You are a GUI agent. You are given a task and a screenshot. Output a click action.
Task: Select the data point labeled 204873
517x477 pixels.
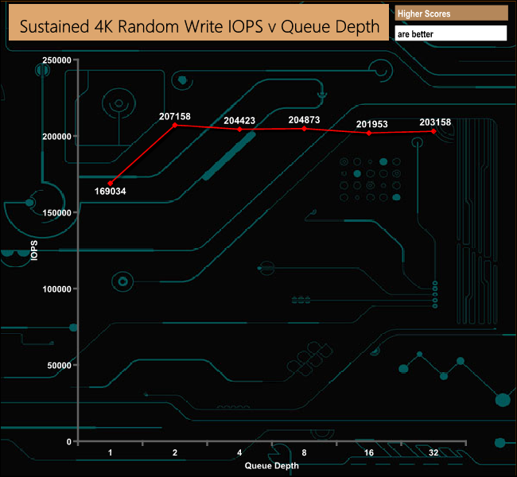305,129
